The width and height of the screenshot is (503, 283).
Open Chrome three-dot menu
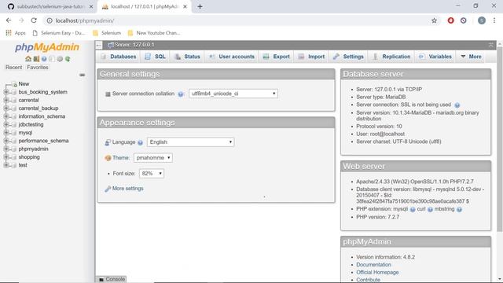click(494, 20)
